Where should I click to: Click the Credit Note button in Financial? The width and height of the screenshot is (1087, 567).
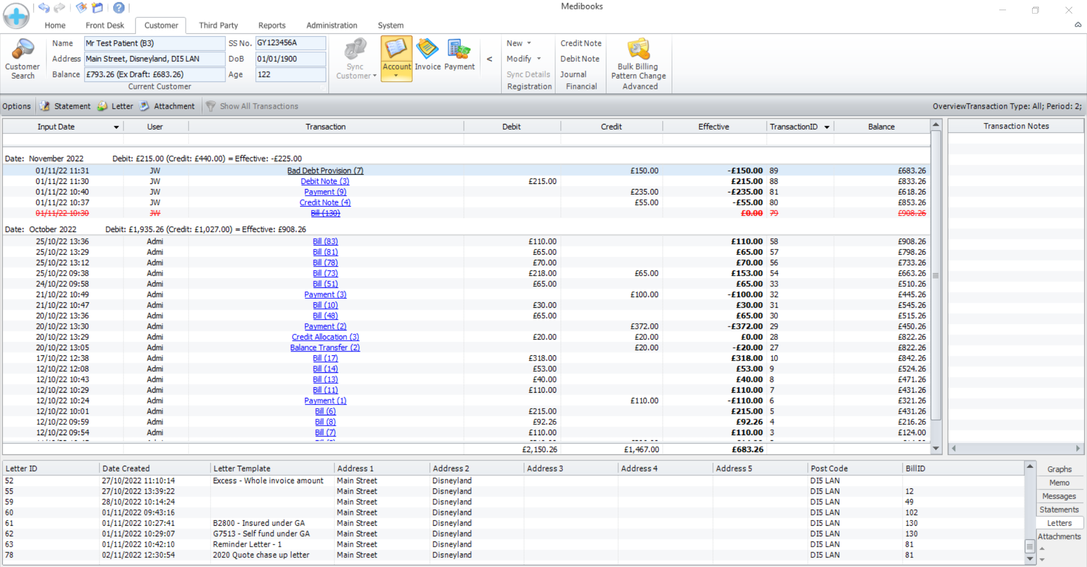tap(581, 43)
